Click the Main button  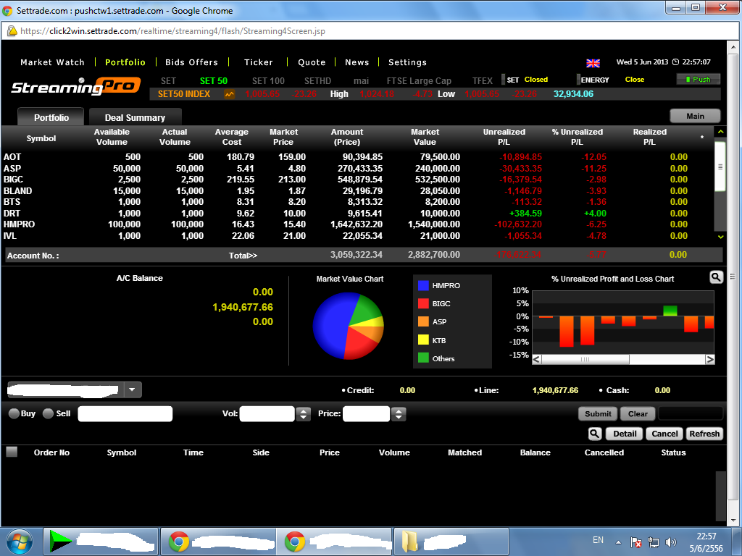[x=695, y=116]
